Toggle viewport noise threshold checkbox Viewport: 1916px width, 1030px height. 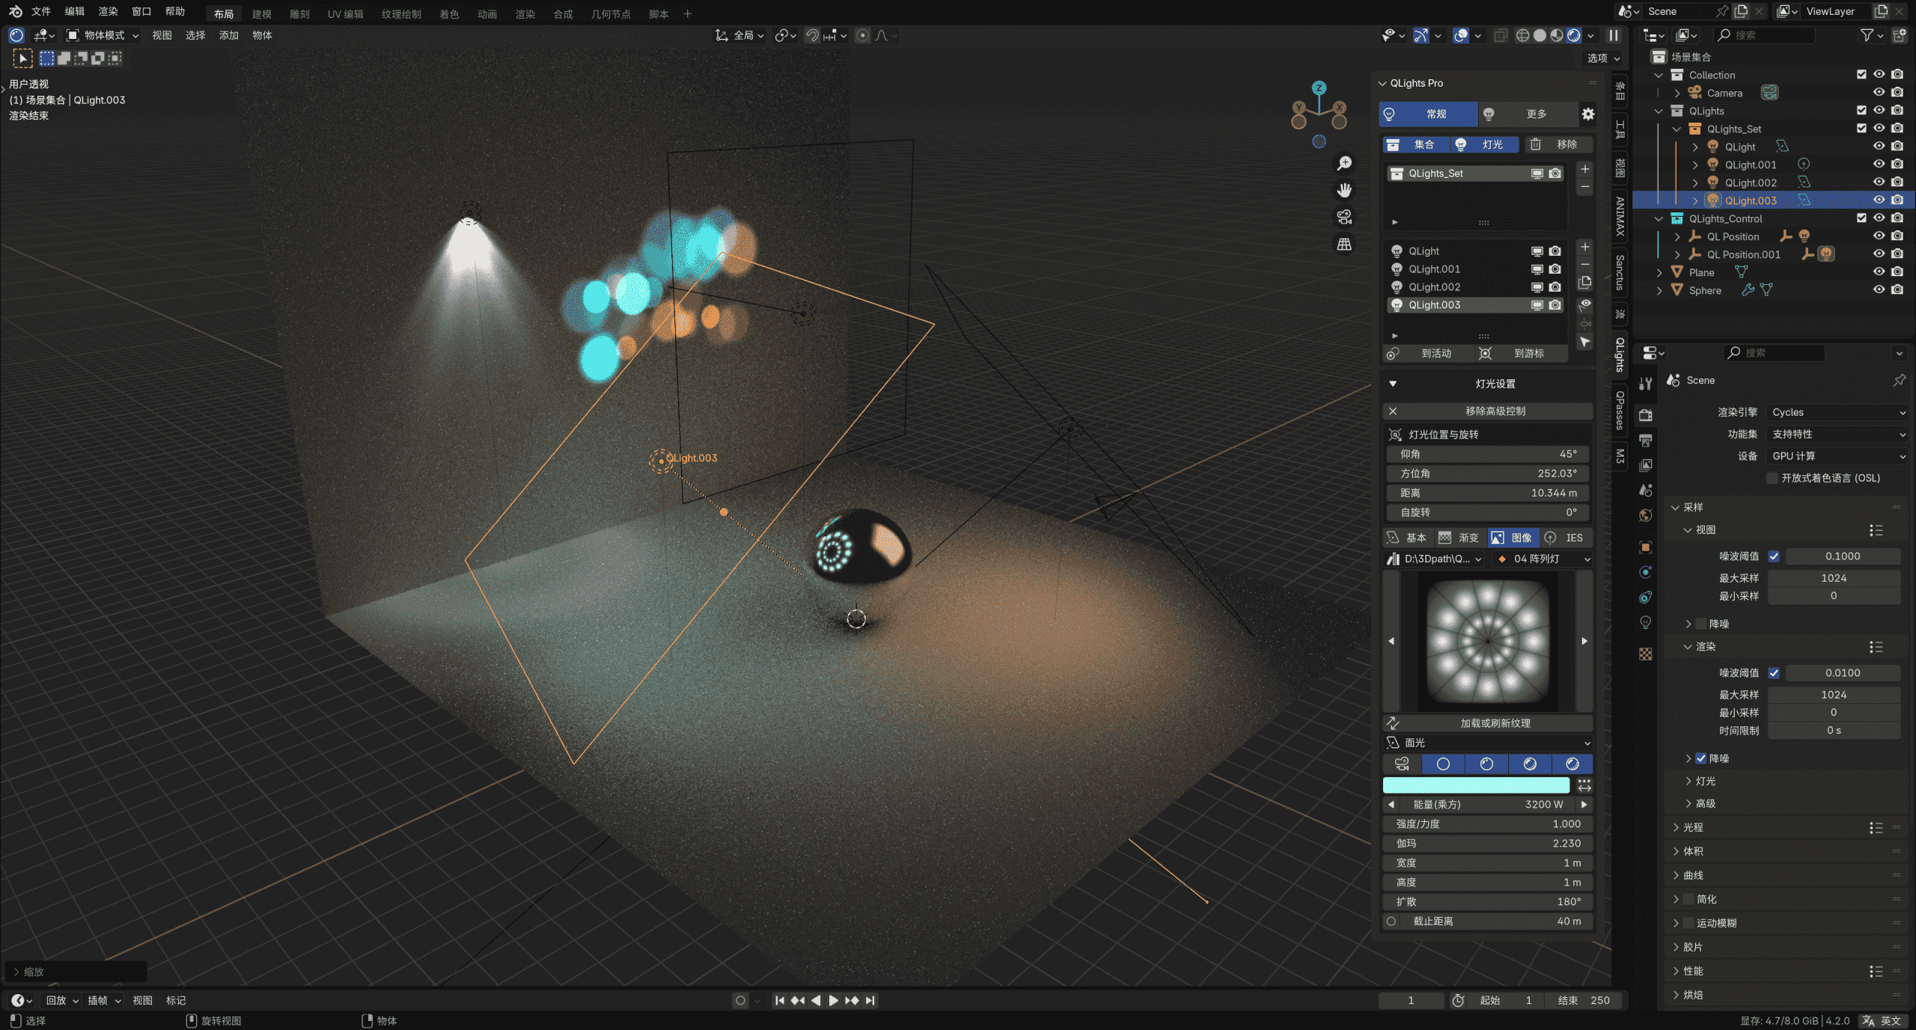tap(1774, 556)
